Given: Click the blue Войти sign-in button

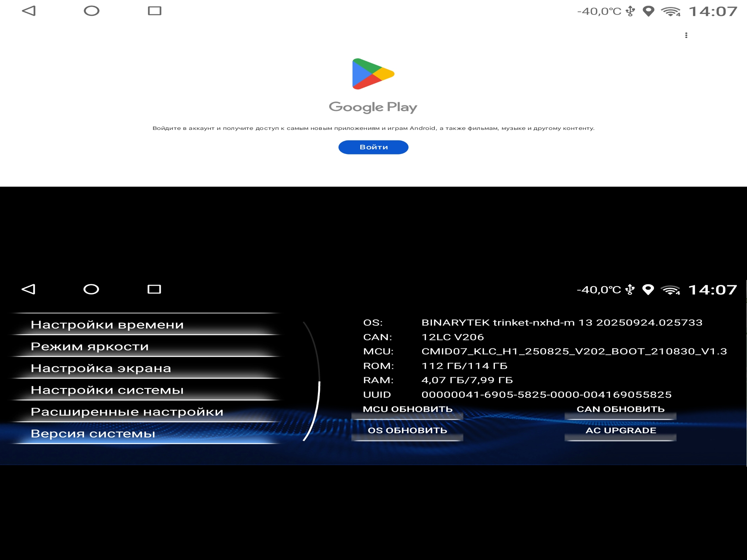Looking at the screenshot, I should (x=373, y=147).
